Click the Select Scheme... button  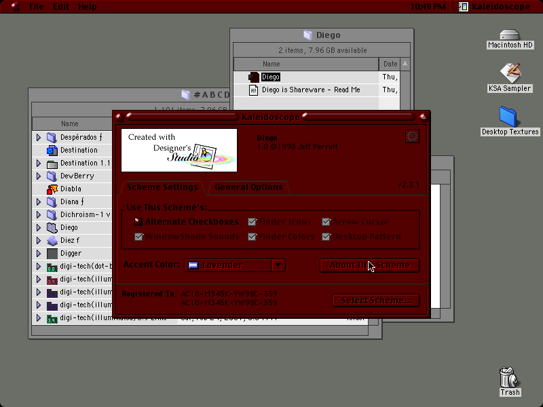(376, 301)
